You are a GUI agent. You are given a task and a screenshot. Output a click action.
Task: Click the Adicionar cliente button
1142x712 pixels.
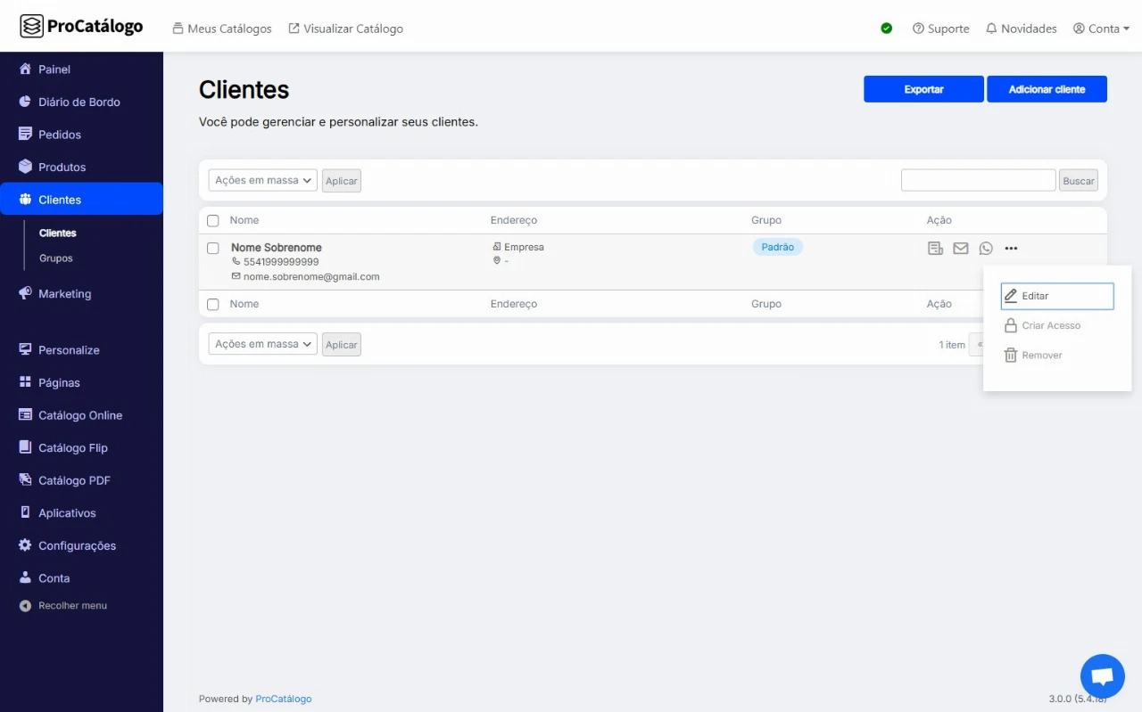tap(1047, 89)
